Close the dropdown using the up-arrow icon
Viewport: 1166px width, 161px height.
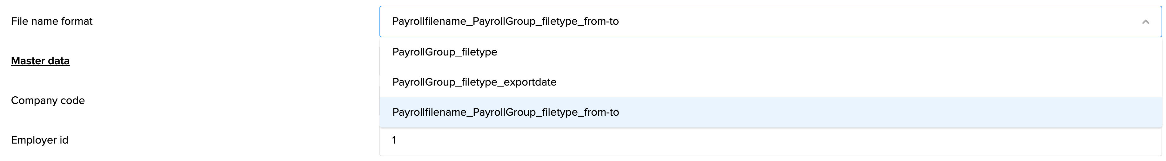(x=1145, y=22)
